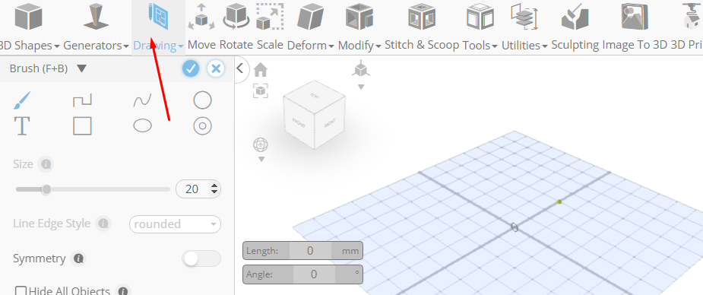Screen dimensions: 703x295
Task: Show info for Hide All Objects
Action: tap(123, 290)
